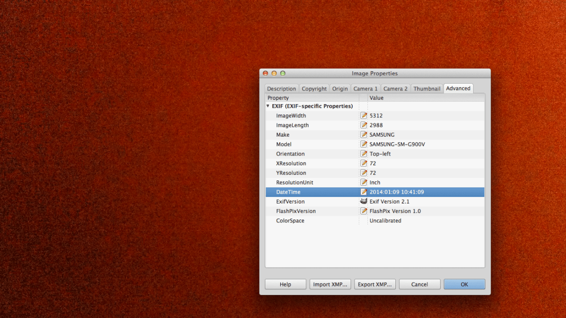Click the edit icon for the Make row
Screen dimensions: 566x318
pos(364,135)
